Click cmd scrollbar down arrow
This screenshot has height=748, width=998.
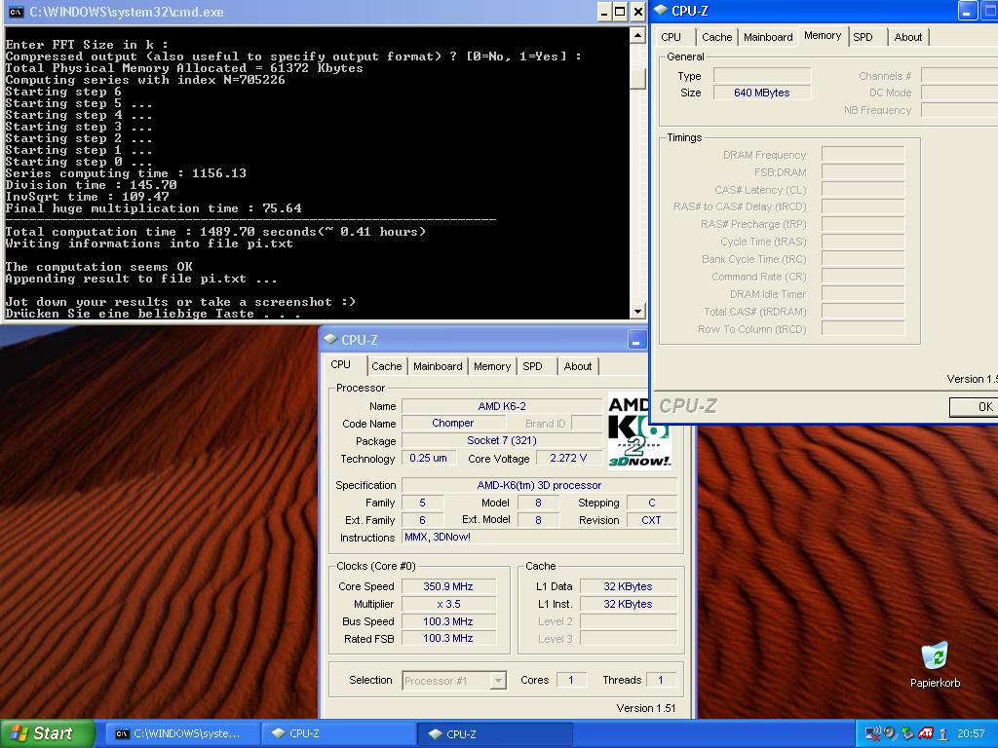(x=637, y=311)
